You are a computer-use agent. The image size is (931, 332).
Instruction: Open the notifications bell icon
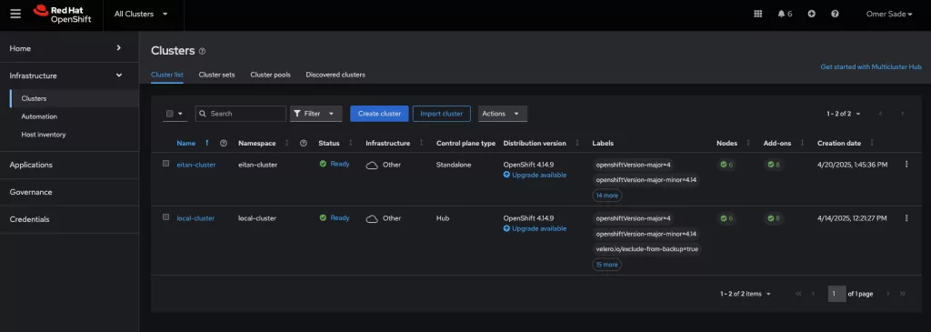click(x=781, y=14)
